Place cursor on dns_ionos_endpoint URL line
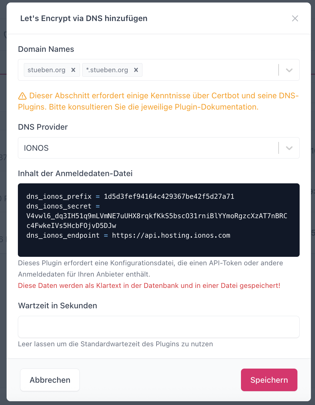 171,235
